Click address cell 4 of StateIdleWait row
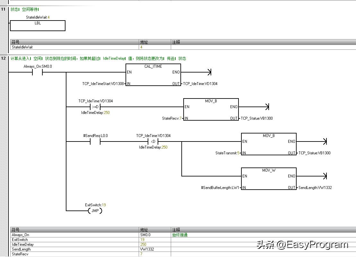This screenshot has width=356, height=257. 155,47
